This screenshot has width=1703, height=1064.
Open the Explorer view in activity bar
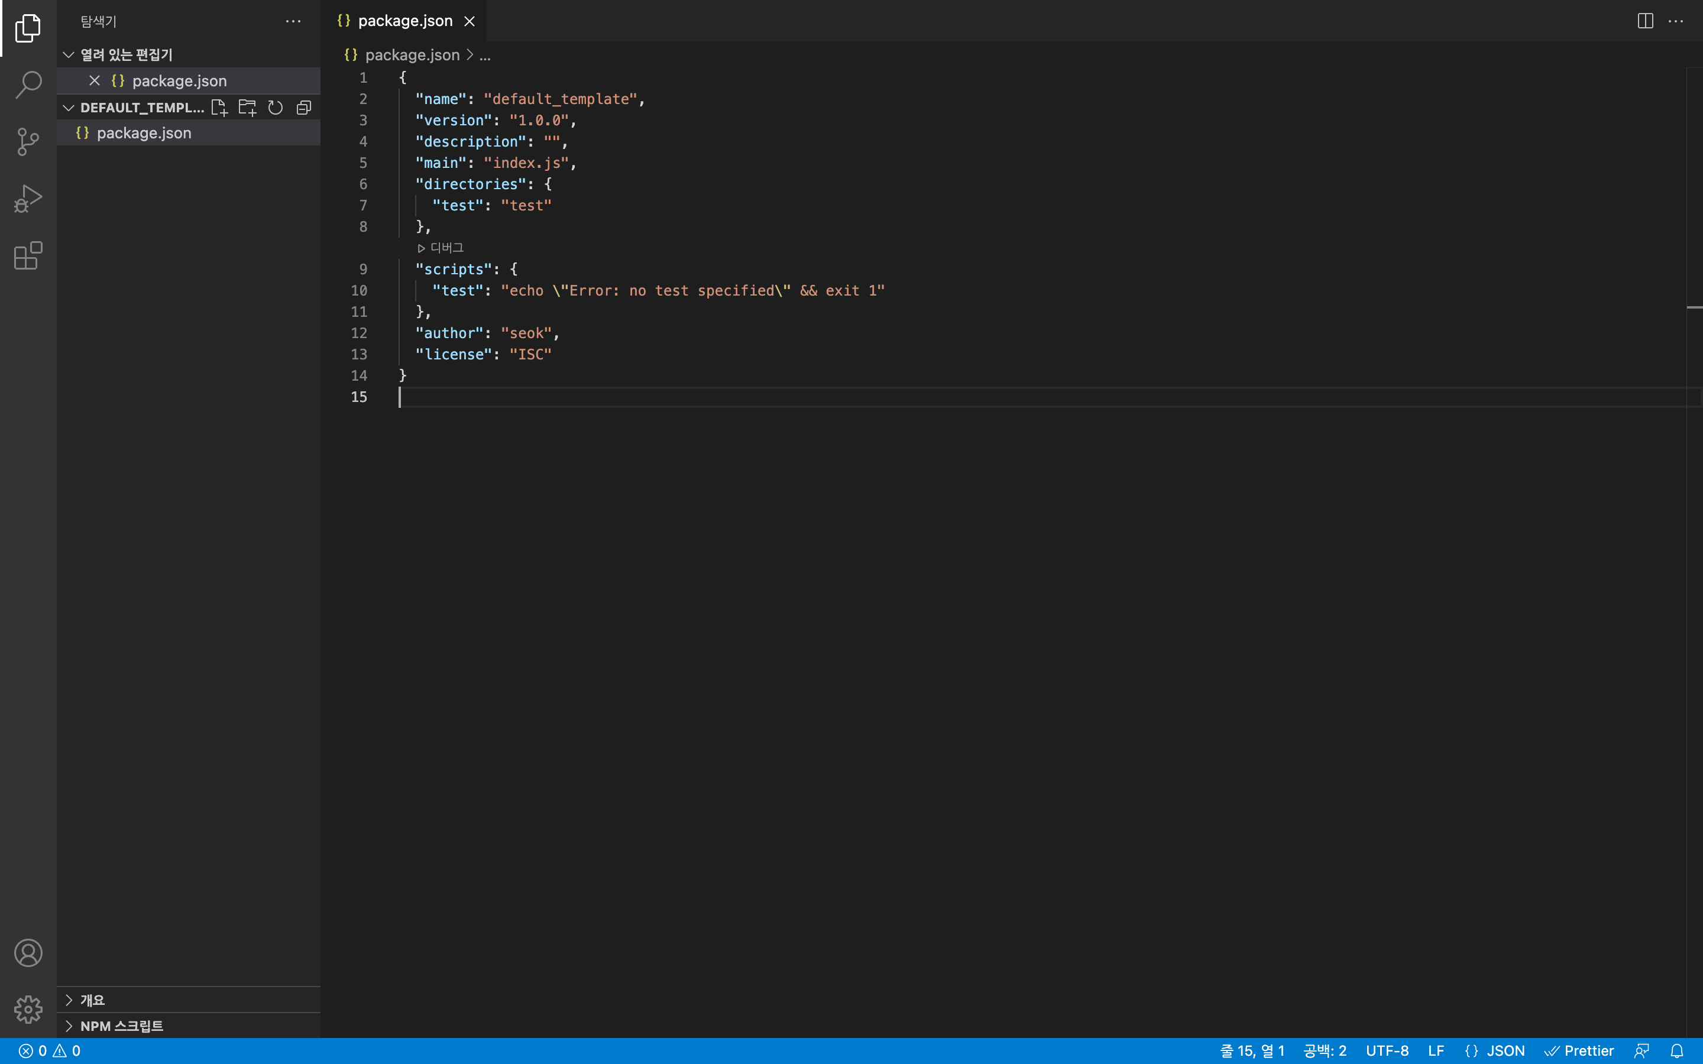pyautogui.click(x=28, y=28)
